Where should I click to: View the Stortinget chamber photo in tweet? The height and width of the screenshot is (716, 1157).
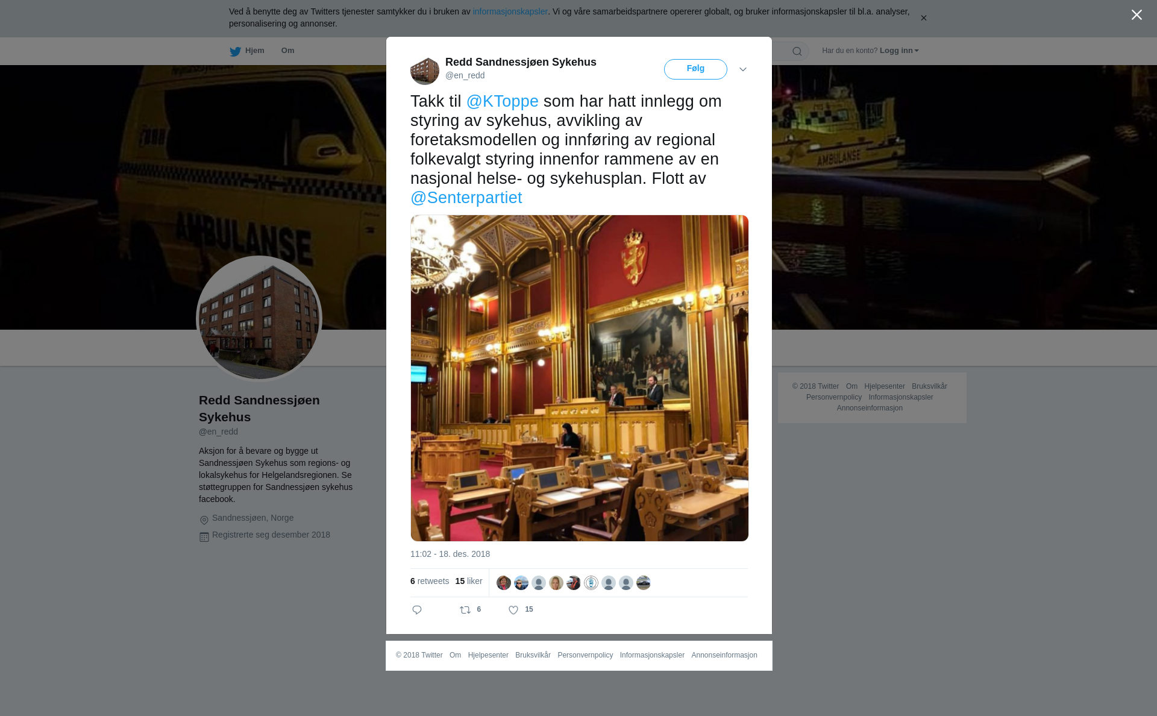[580, 378]
